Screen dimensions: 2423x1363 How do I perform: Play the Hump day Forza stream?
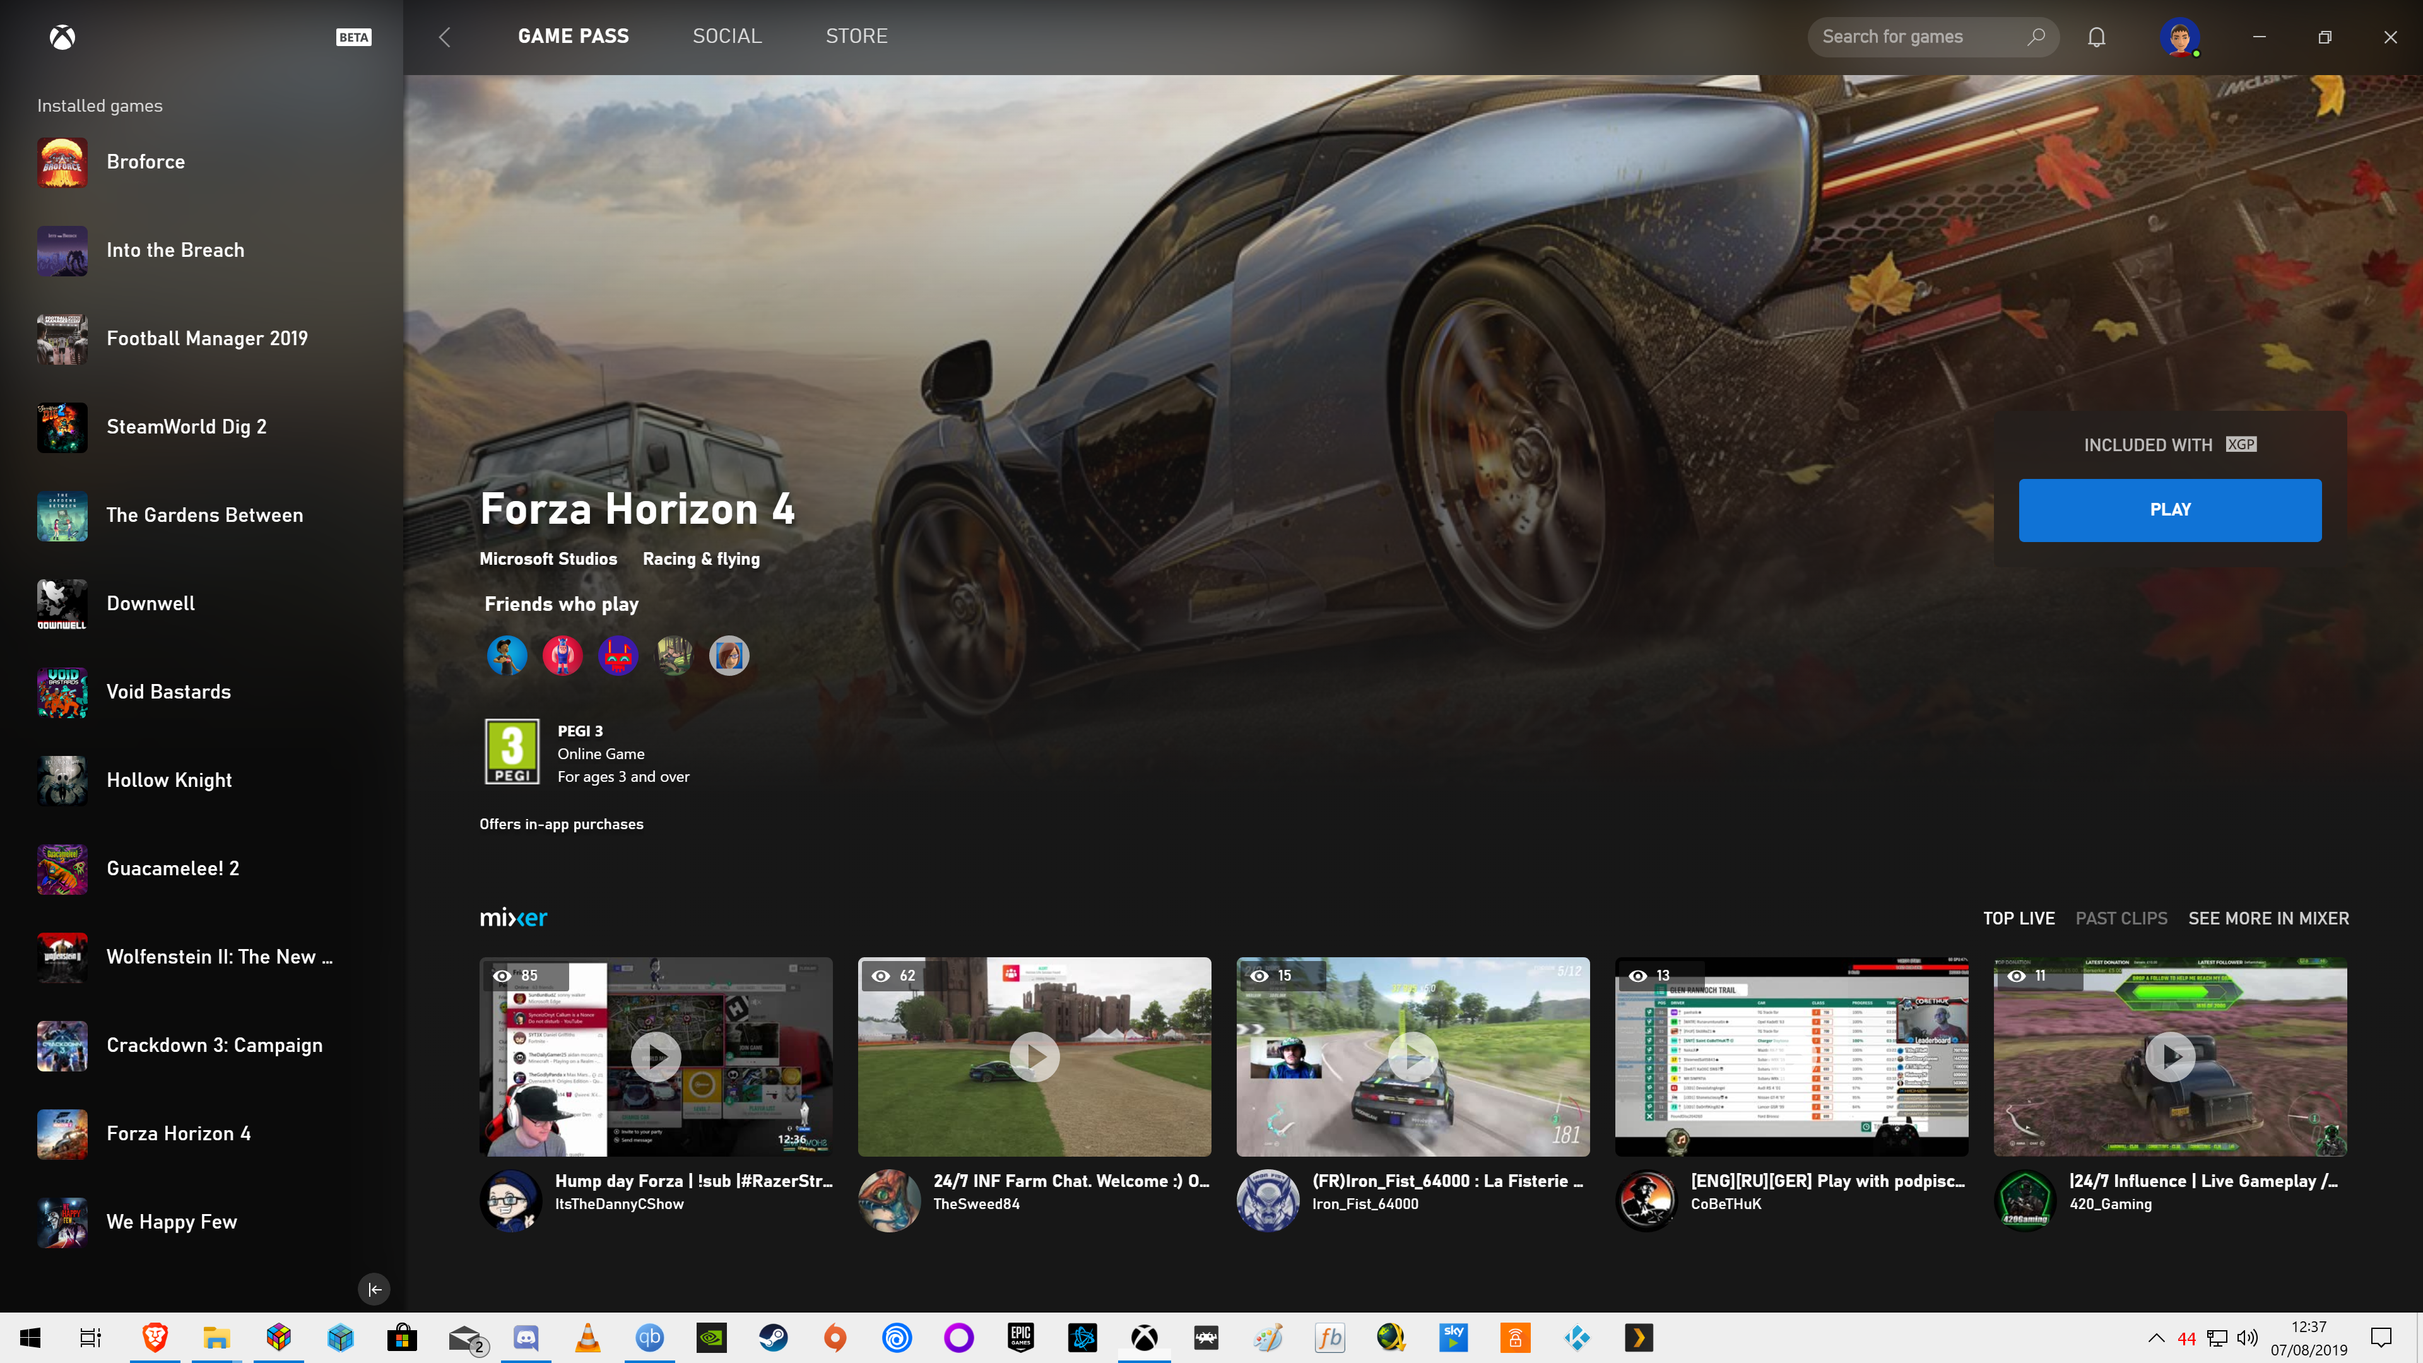point(656,1056)
